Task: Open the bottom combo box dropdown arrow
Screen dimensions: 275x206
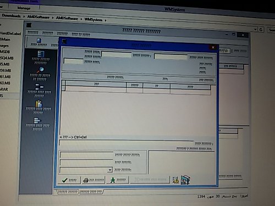Action: pos(110,170)
